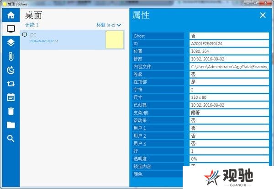Click the 用户 1 value field
The image size is (274, 189).
[229, 128]
